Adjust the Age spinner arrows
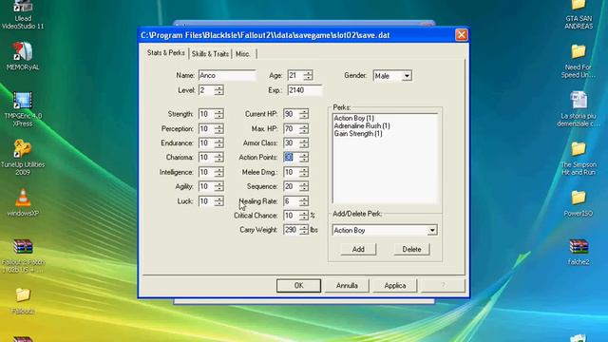Screen dimensions: 608x342 308,75
